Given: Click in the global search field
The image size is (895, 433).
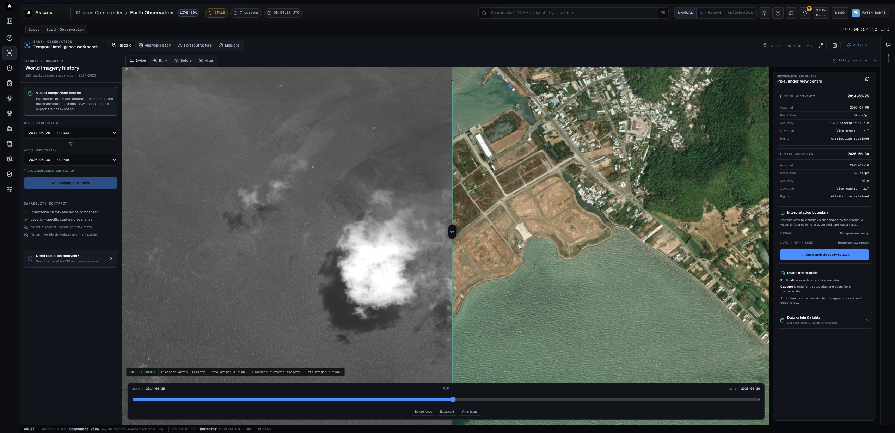Looking at the screenshot, I should click(x=573, y=13).
